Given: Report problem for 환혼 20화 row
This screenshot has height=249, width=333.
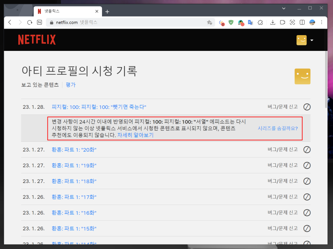Looking at the screenshot, I should pyautogui.click(x=283, y=149).
